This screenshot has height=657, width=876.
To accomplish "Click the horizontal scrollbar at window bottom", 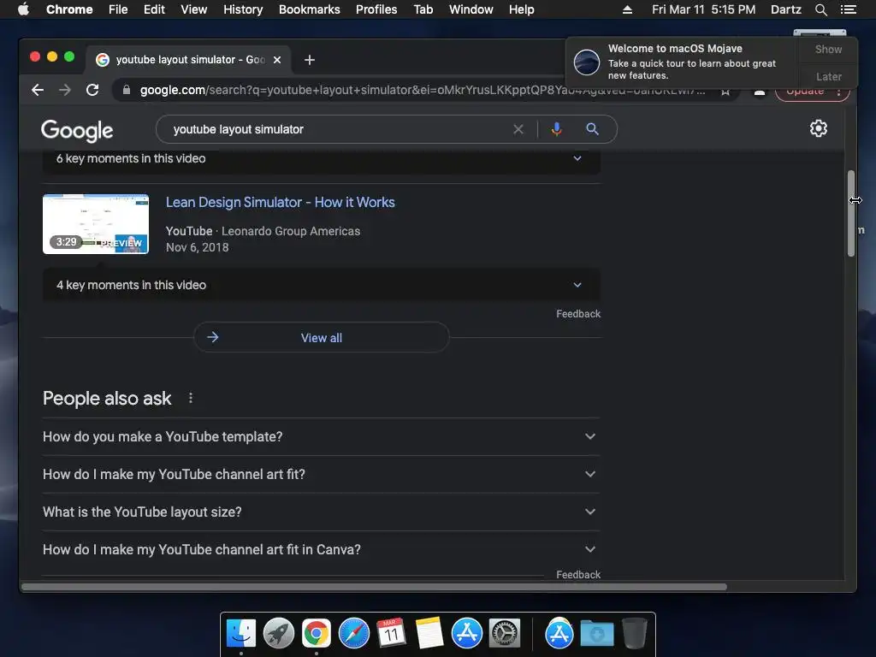I will [375, 587].
